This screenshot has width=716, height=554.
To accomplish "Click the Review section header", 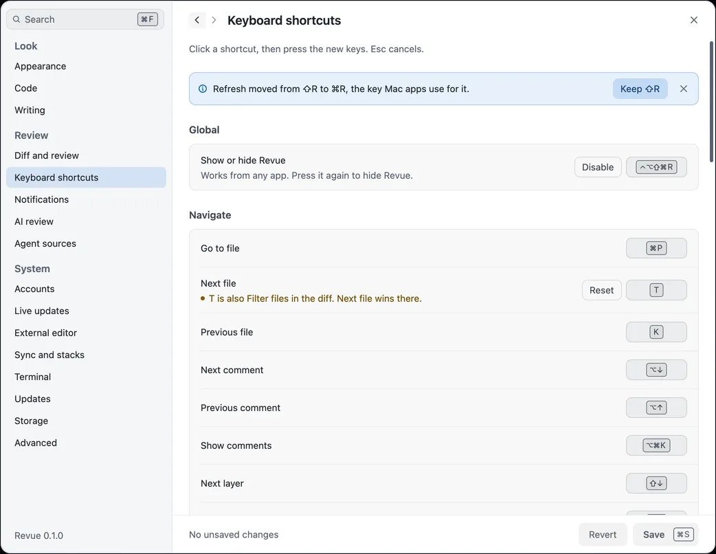I will (x=31, y=135).
